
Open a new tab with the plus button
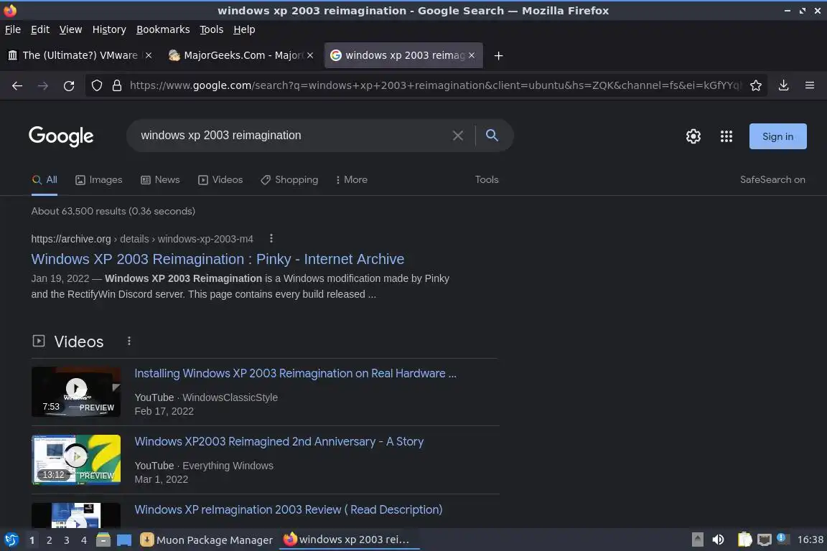(498, 55)
